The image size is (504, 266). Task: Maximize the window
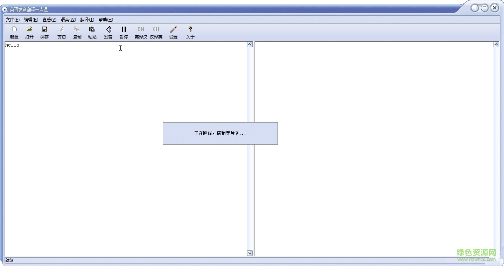click(x=484, y=8)
